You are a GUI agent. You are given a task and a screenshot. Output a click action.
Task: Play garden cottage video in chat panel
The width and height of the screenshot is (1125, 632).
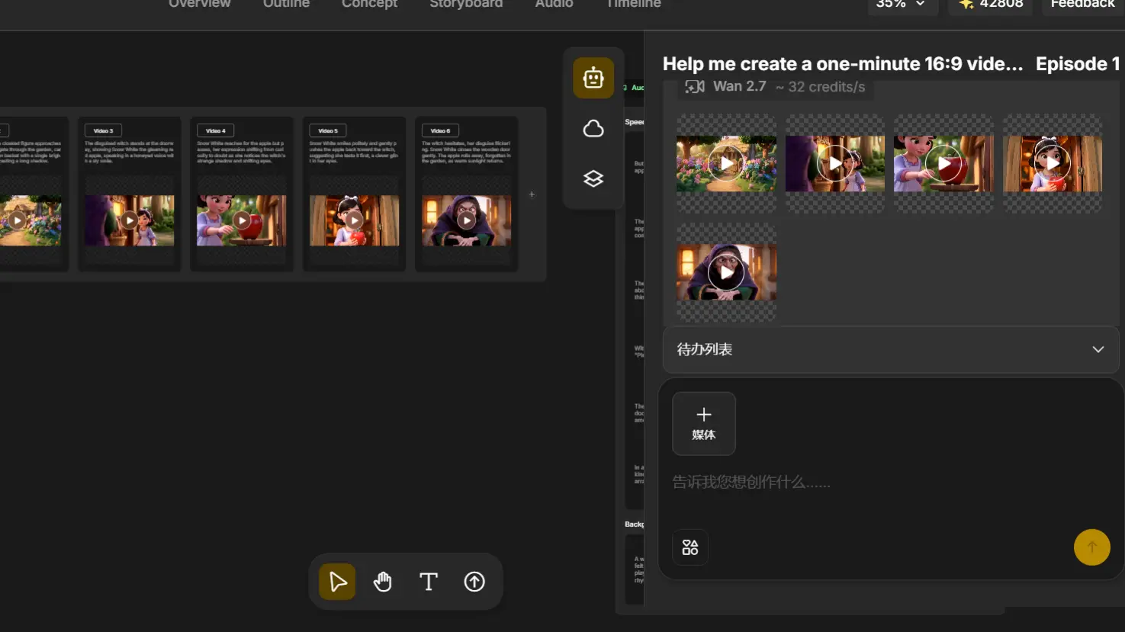click(x=726, y=163)
